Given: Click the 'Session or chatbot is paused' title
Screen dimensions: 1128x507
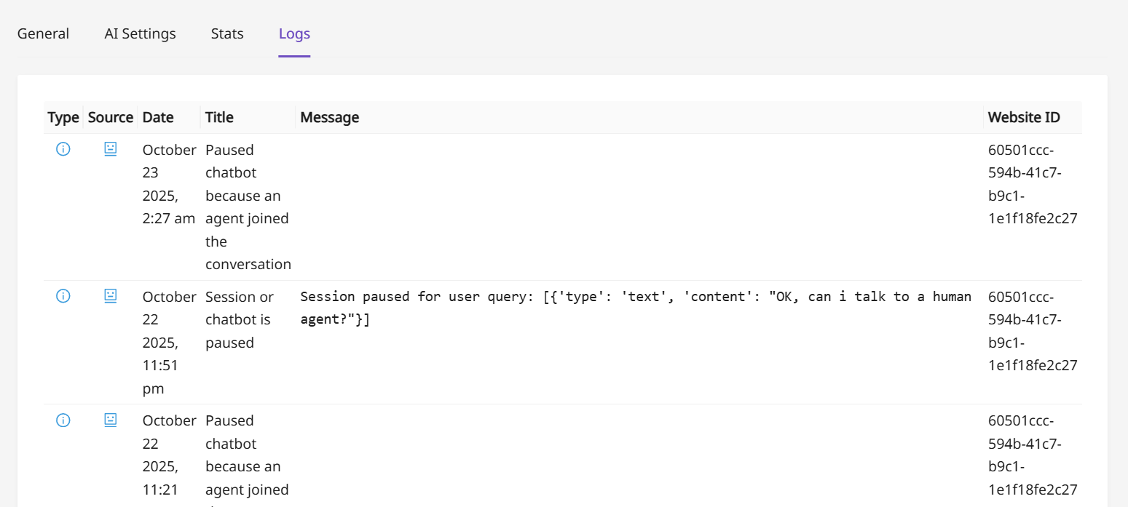Looking at the screenshot, I should [x=238, y=319].
